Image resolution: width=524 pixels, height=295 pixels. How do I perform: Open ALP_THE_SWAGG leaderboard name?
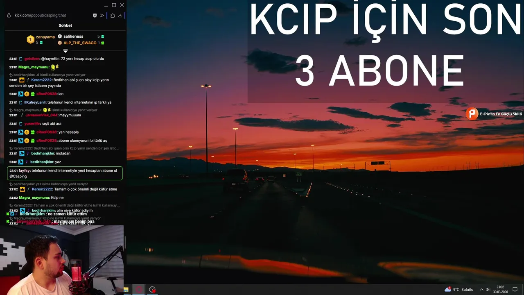80,43
